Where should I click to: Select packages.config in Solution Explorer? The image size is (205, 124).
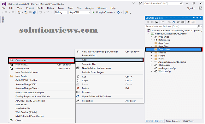(x=167, y=68)
